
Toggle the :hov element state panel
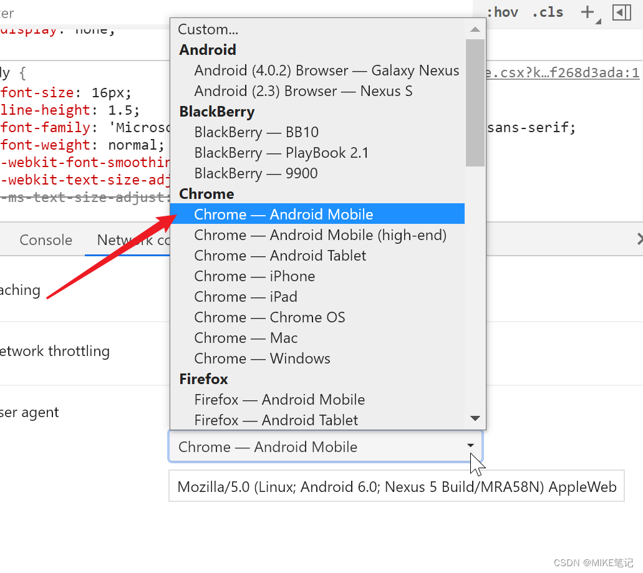coord(502,12)
